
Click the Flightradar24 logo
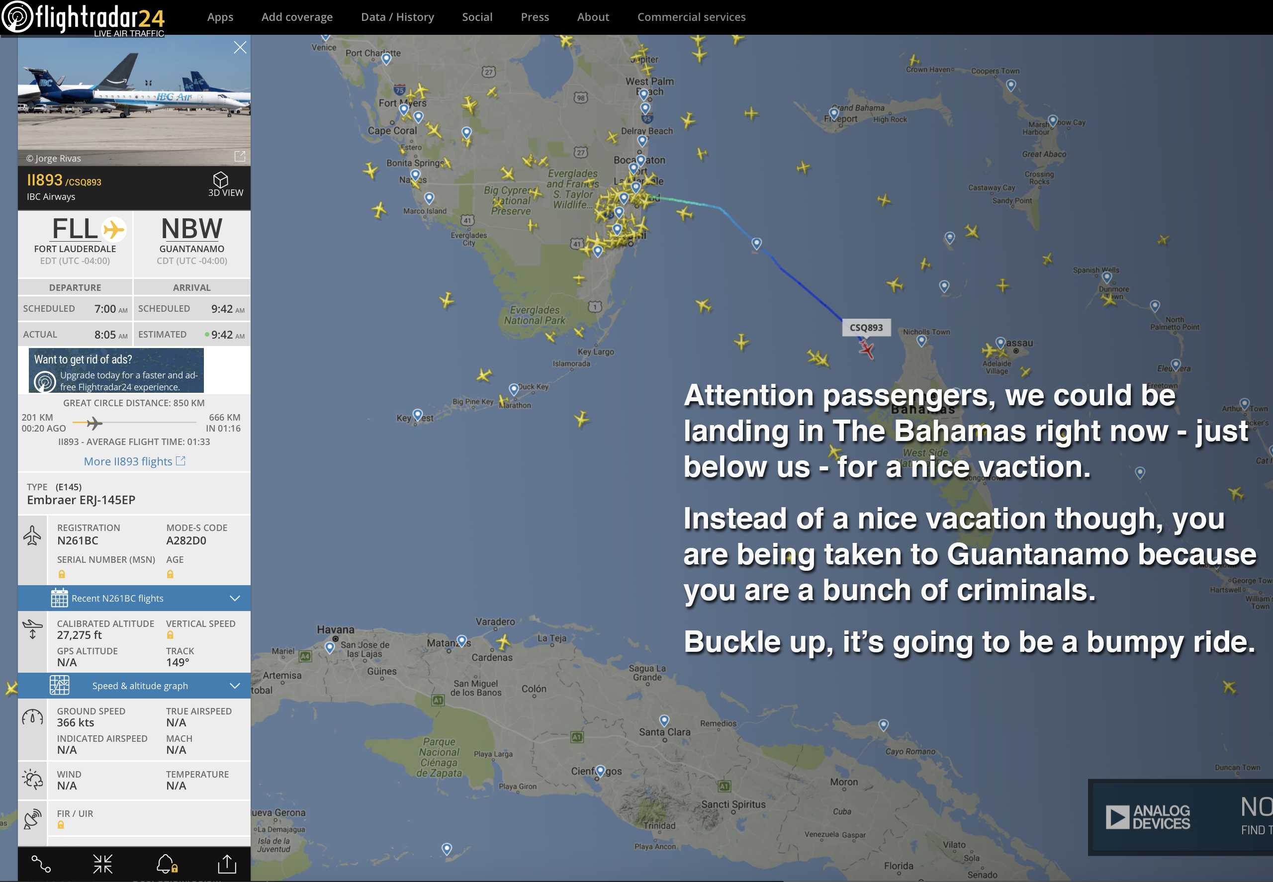click(83, 18)
